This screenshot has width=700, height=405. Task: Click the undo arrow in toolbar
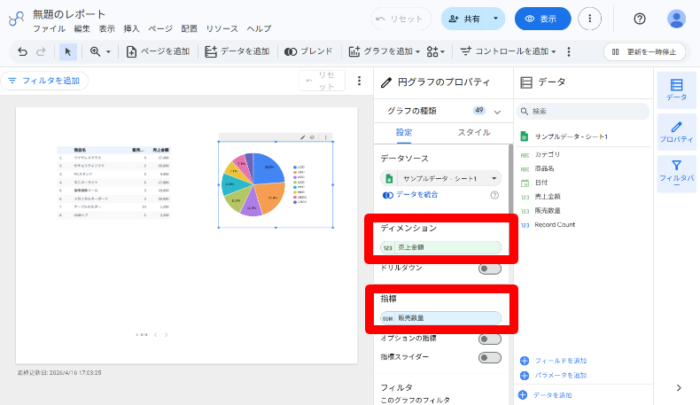22,51
